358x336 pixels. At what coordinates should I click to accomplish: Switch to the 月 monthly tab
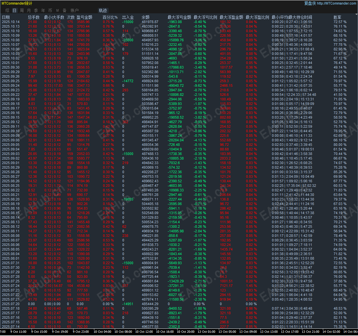click(x=29, y=10)
